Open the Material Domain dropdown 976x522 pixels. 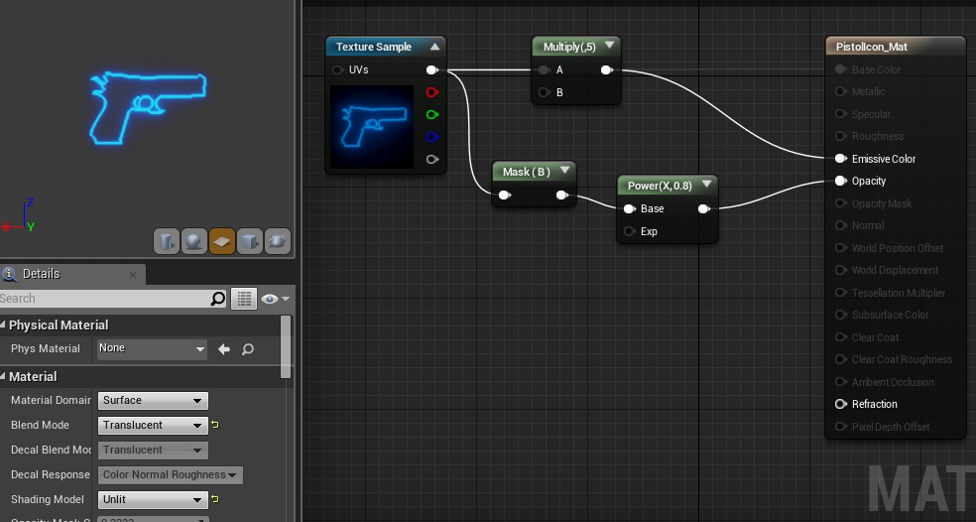[153, 401]
